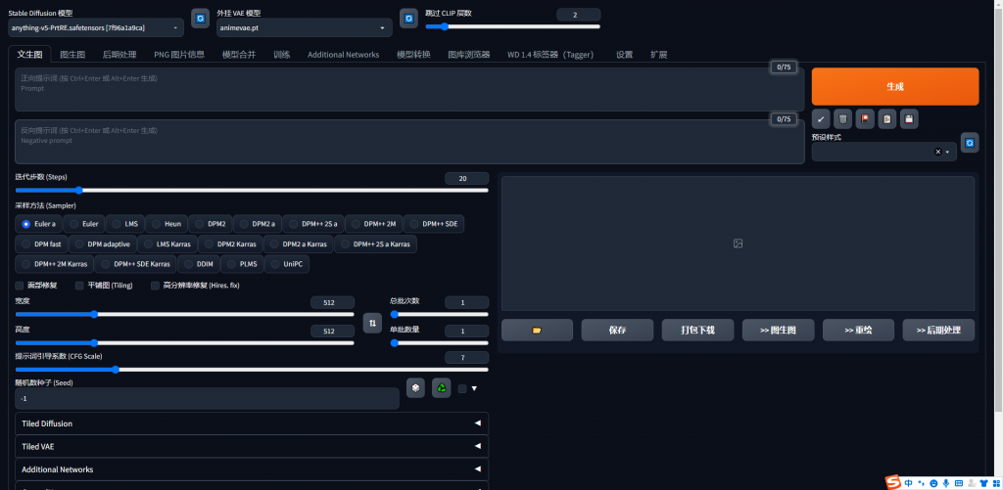Image resolution: width=1003 pixels, height=490 pixels.
Task: Switch to the 模型合并 tab
Action: [x=239, y=55]
